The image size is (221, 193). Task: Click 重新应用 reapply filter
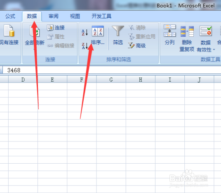point(142,37)
